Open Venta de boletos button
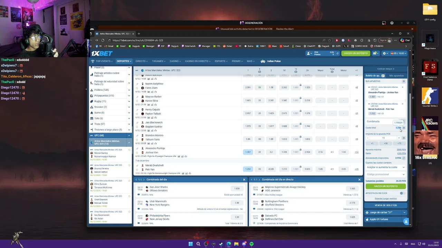Viewport: 442px width, 248px height. click(x=386, y=205)
